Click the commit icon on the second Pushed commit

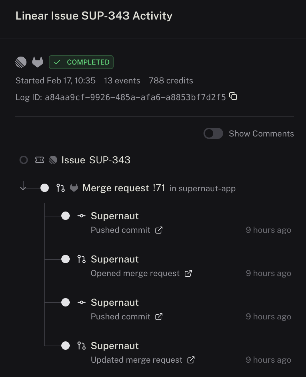pyautogui.click(x=81, y=302)
